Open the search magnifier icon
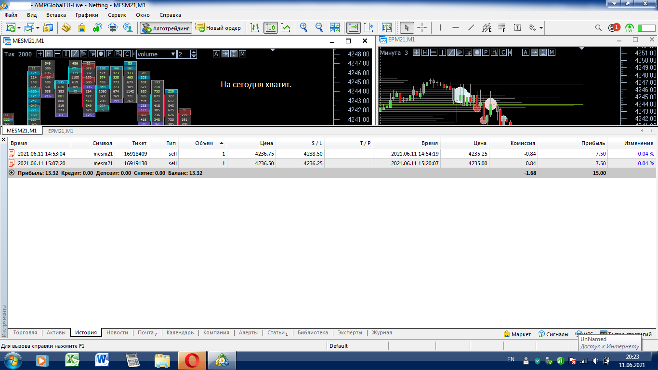Viewport: 658px width, 370px height. coord(599,27)
